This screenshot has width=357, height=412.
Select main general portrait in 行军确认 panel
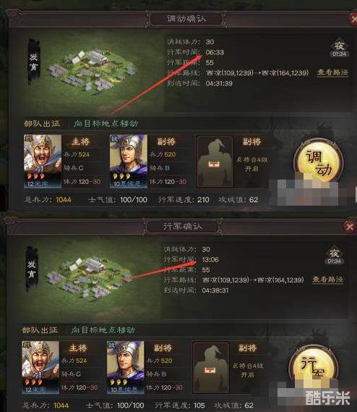pyautogui.click(x=40, y=367)
